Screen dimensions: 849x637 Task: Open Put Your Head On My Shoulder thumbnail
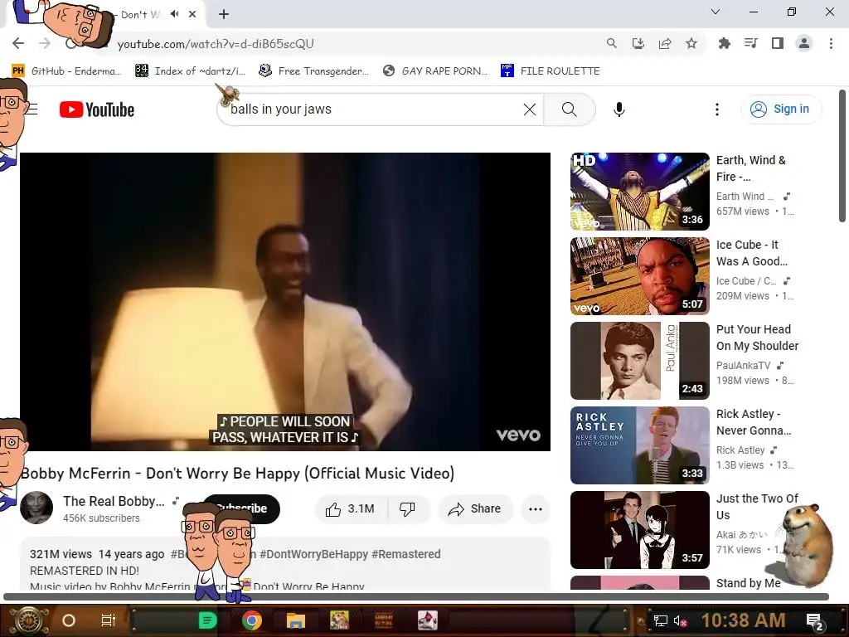point(639,361)
